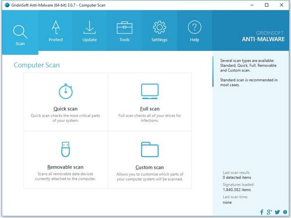This screenshot has width=291, height=218.
Task: Click the Custom scan description text
Action: 150,177
